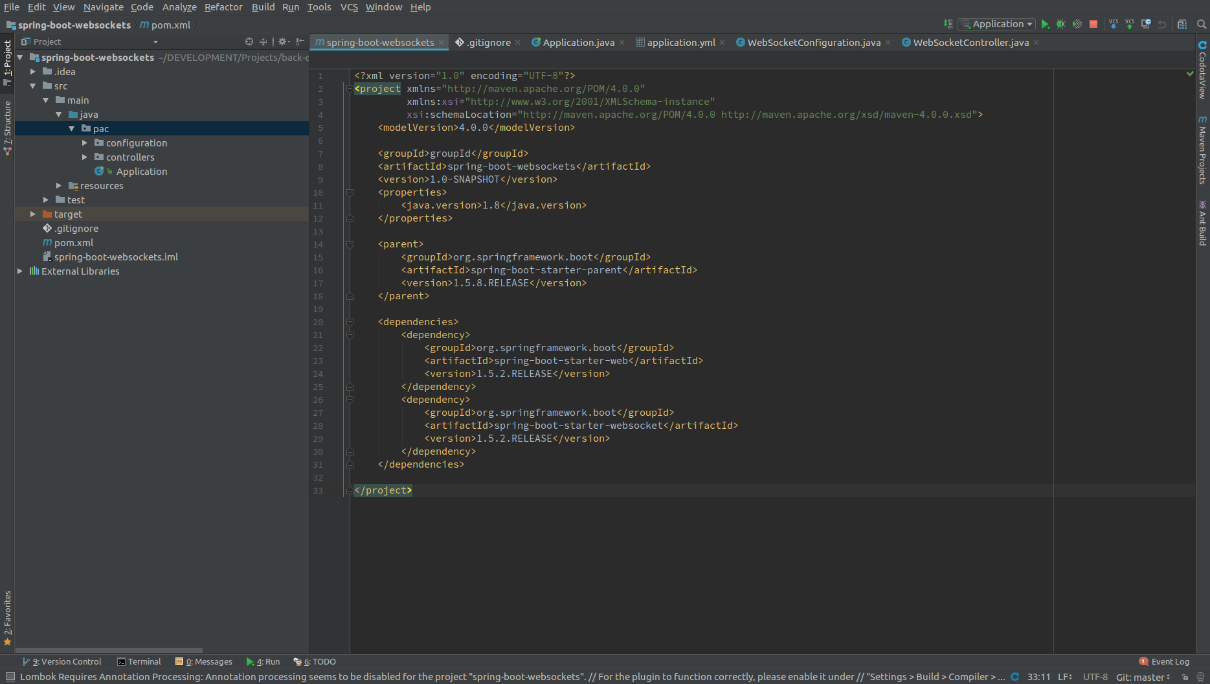Toggle read-only lock icon in status bar
Screen dimensions: 1210x684
(1185, 677)
